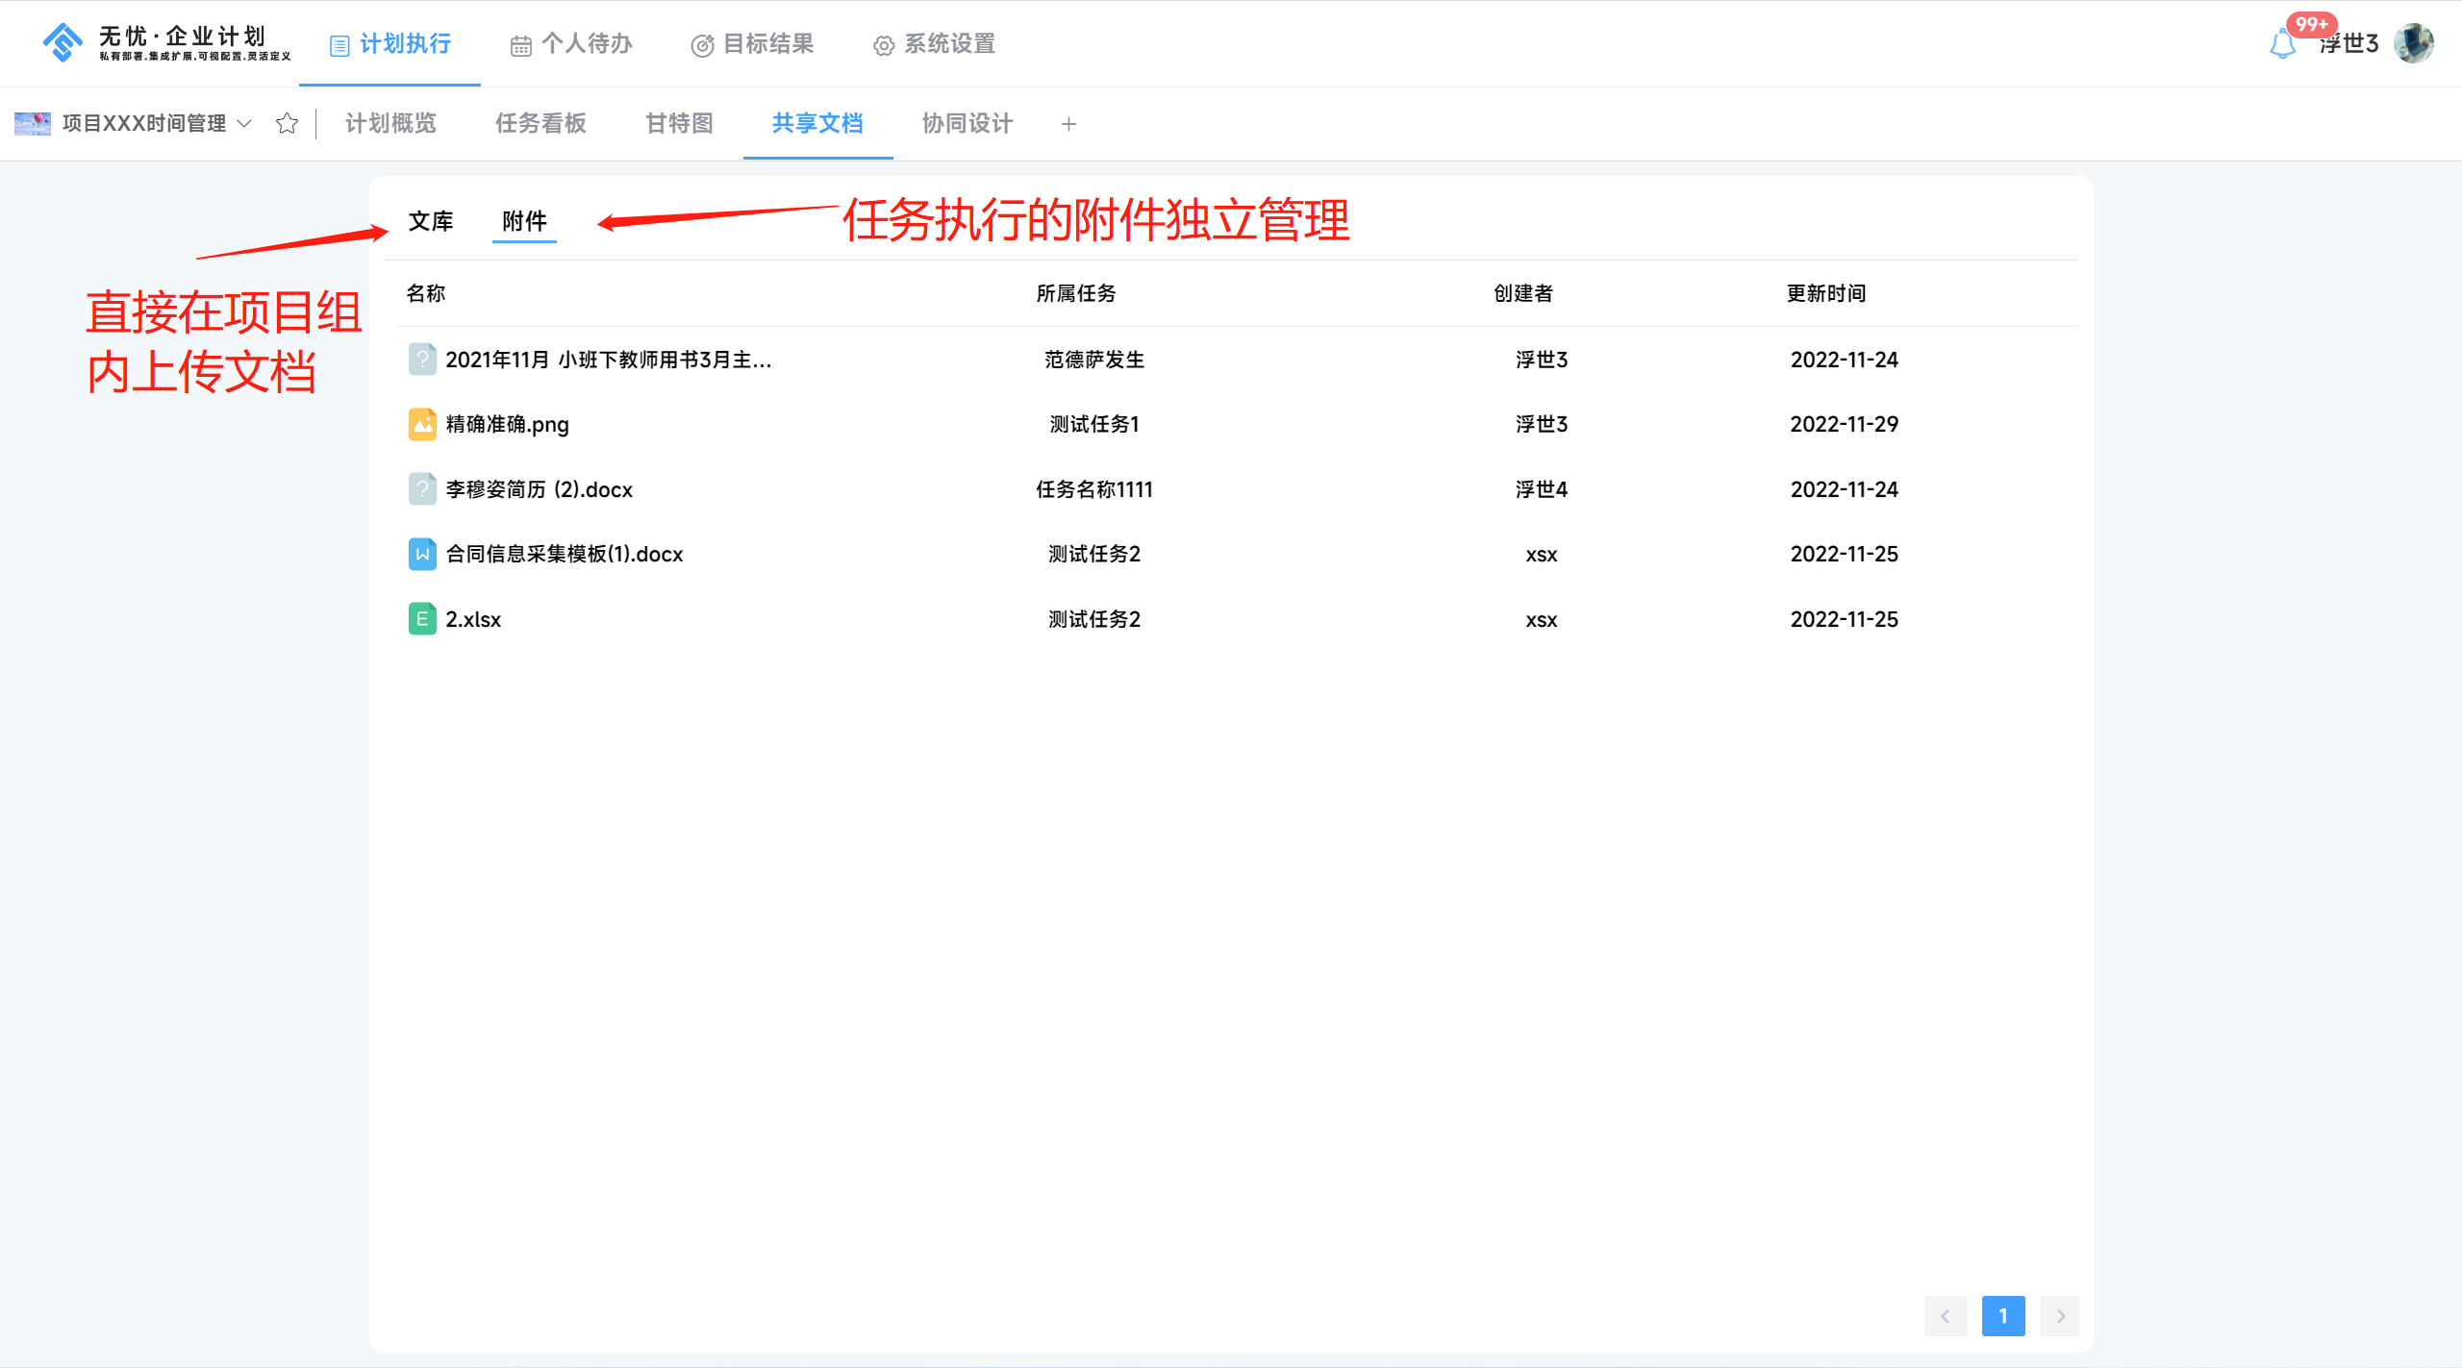Click the 2.xlsx spreadsheet file icon
This screenshot has height=1368, width=2462.
(x=421, y=619)
